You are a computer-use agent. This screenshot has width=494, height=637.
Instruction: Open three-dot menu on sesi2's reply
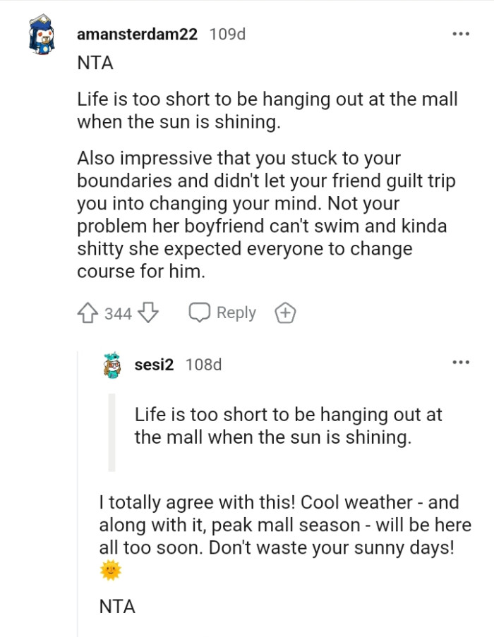(x=461, y=363)
